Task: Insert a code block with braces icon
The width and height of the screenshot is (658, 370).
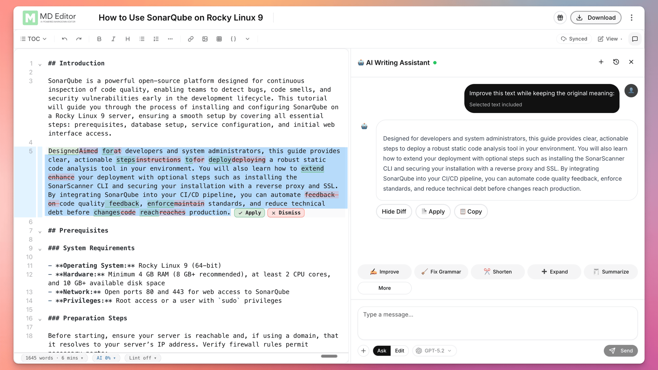Action: coord(233,39)
